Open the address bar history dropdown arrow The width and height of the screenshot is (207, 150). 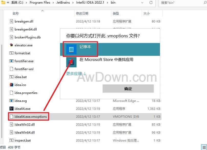(142, 3)
